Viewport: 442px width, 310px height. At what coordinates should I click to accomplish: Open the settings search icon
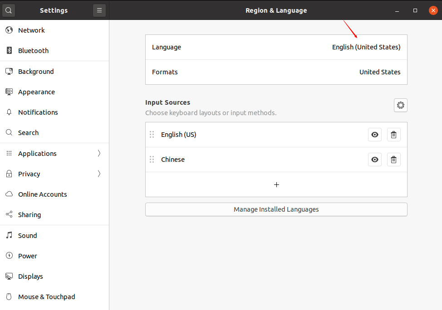(9, 10)
